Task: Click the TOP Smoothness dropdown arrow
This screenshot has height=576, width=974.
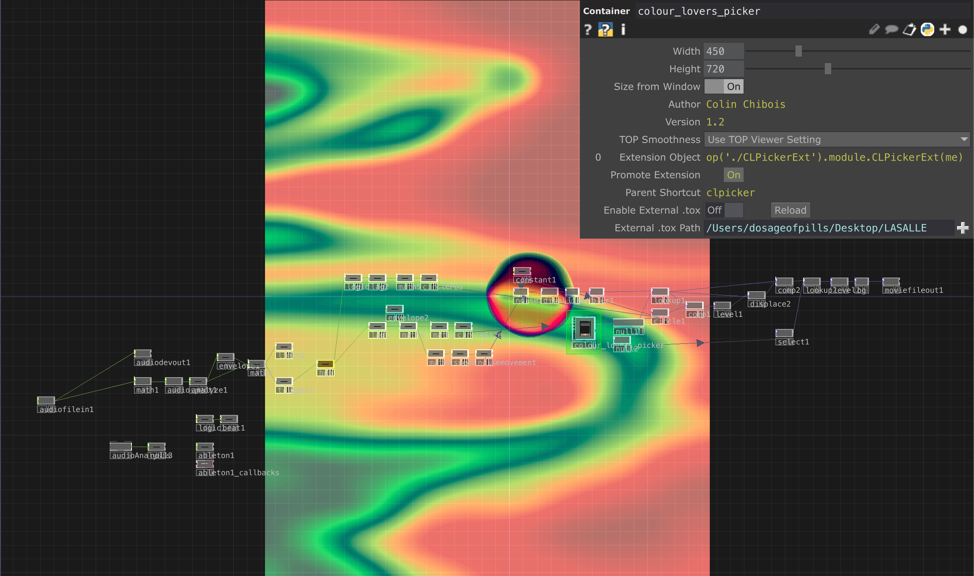Action: [964, 139]
